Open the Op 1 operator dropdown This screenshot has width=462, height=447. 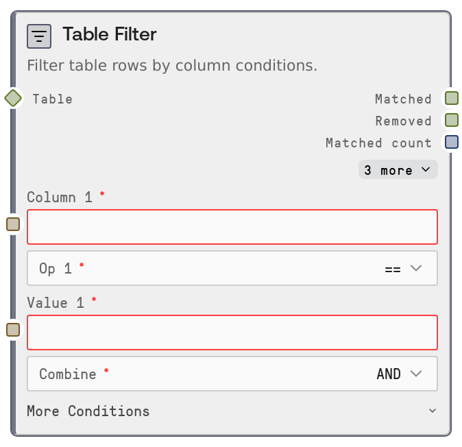click(232, 268)
